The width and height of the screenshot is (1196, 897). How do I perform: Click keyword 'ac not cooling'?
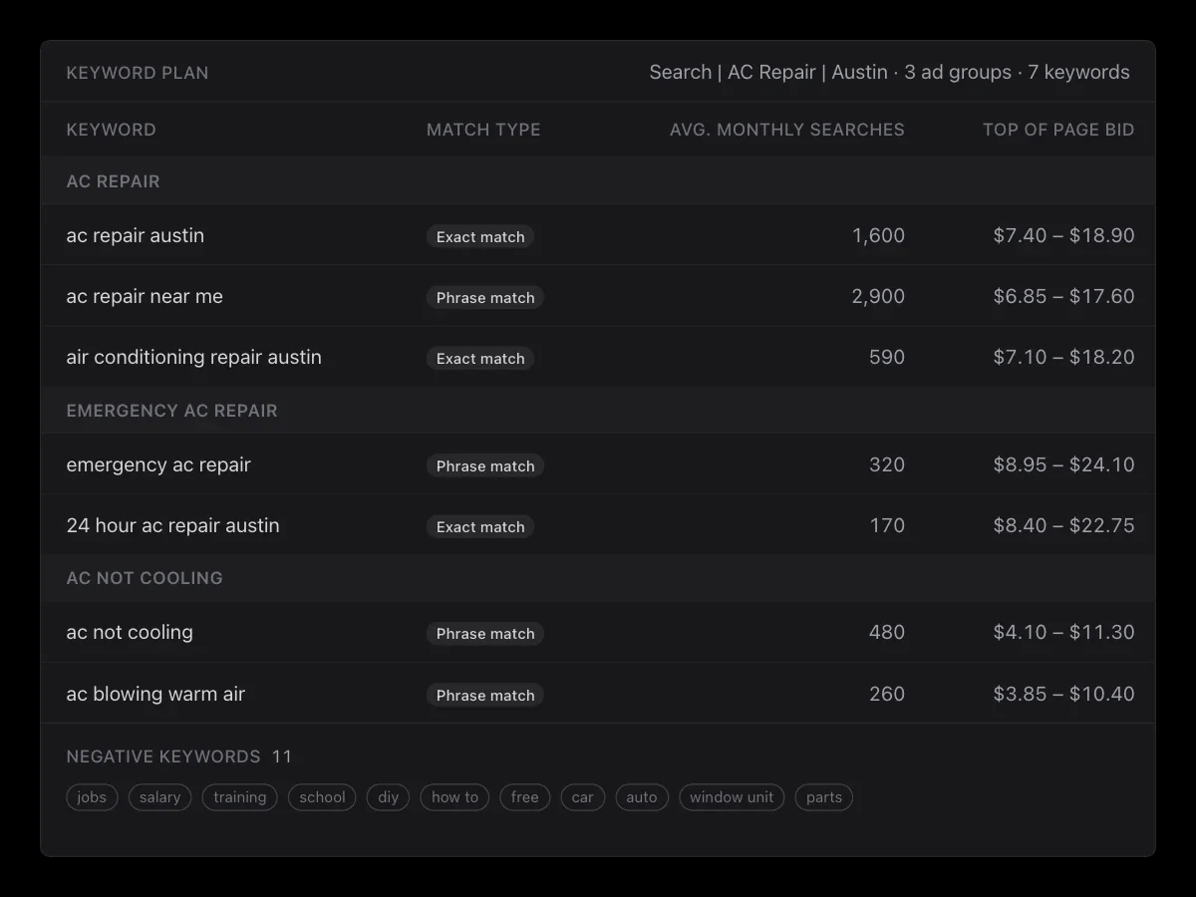[130, 633]
